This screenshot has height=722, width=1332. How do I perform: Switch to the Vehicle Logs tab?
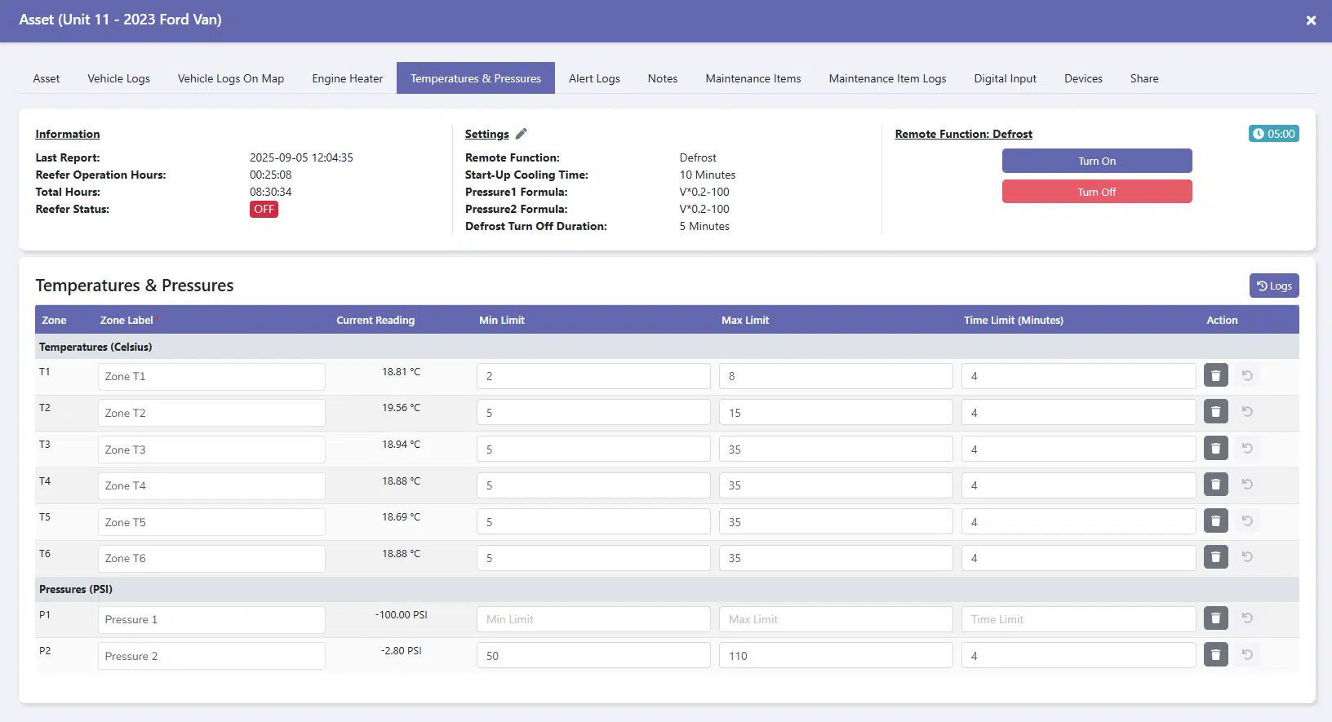pyautogui.click(x=118, y=78)
